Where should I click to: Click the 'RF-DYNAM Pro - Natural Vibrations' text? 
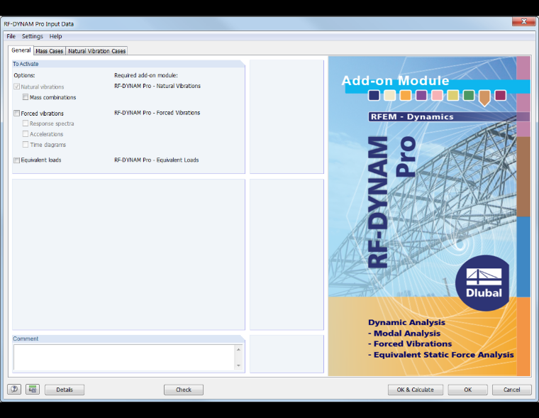(x=157, y=86)
